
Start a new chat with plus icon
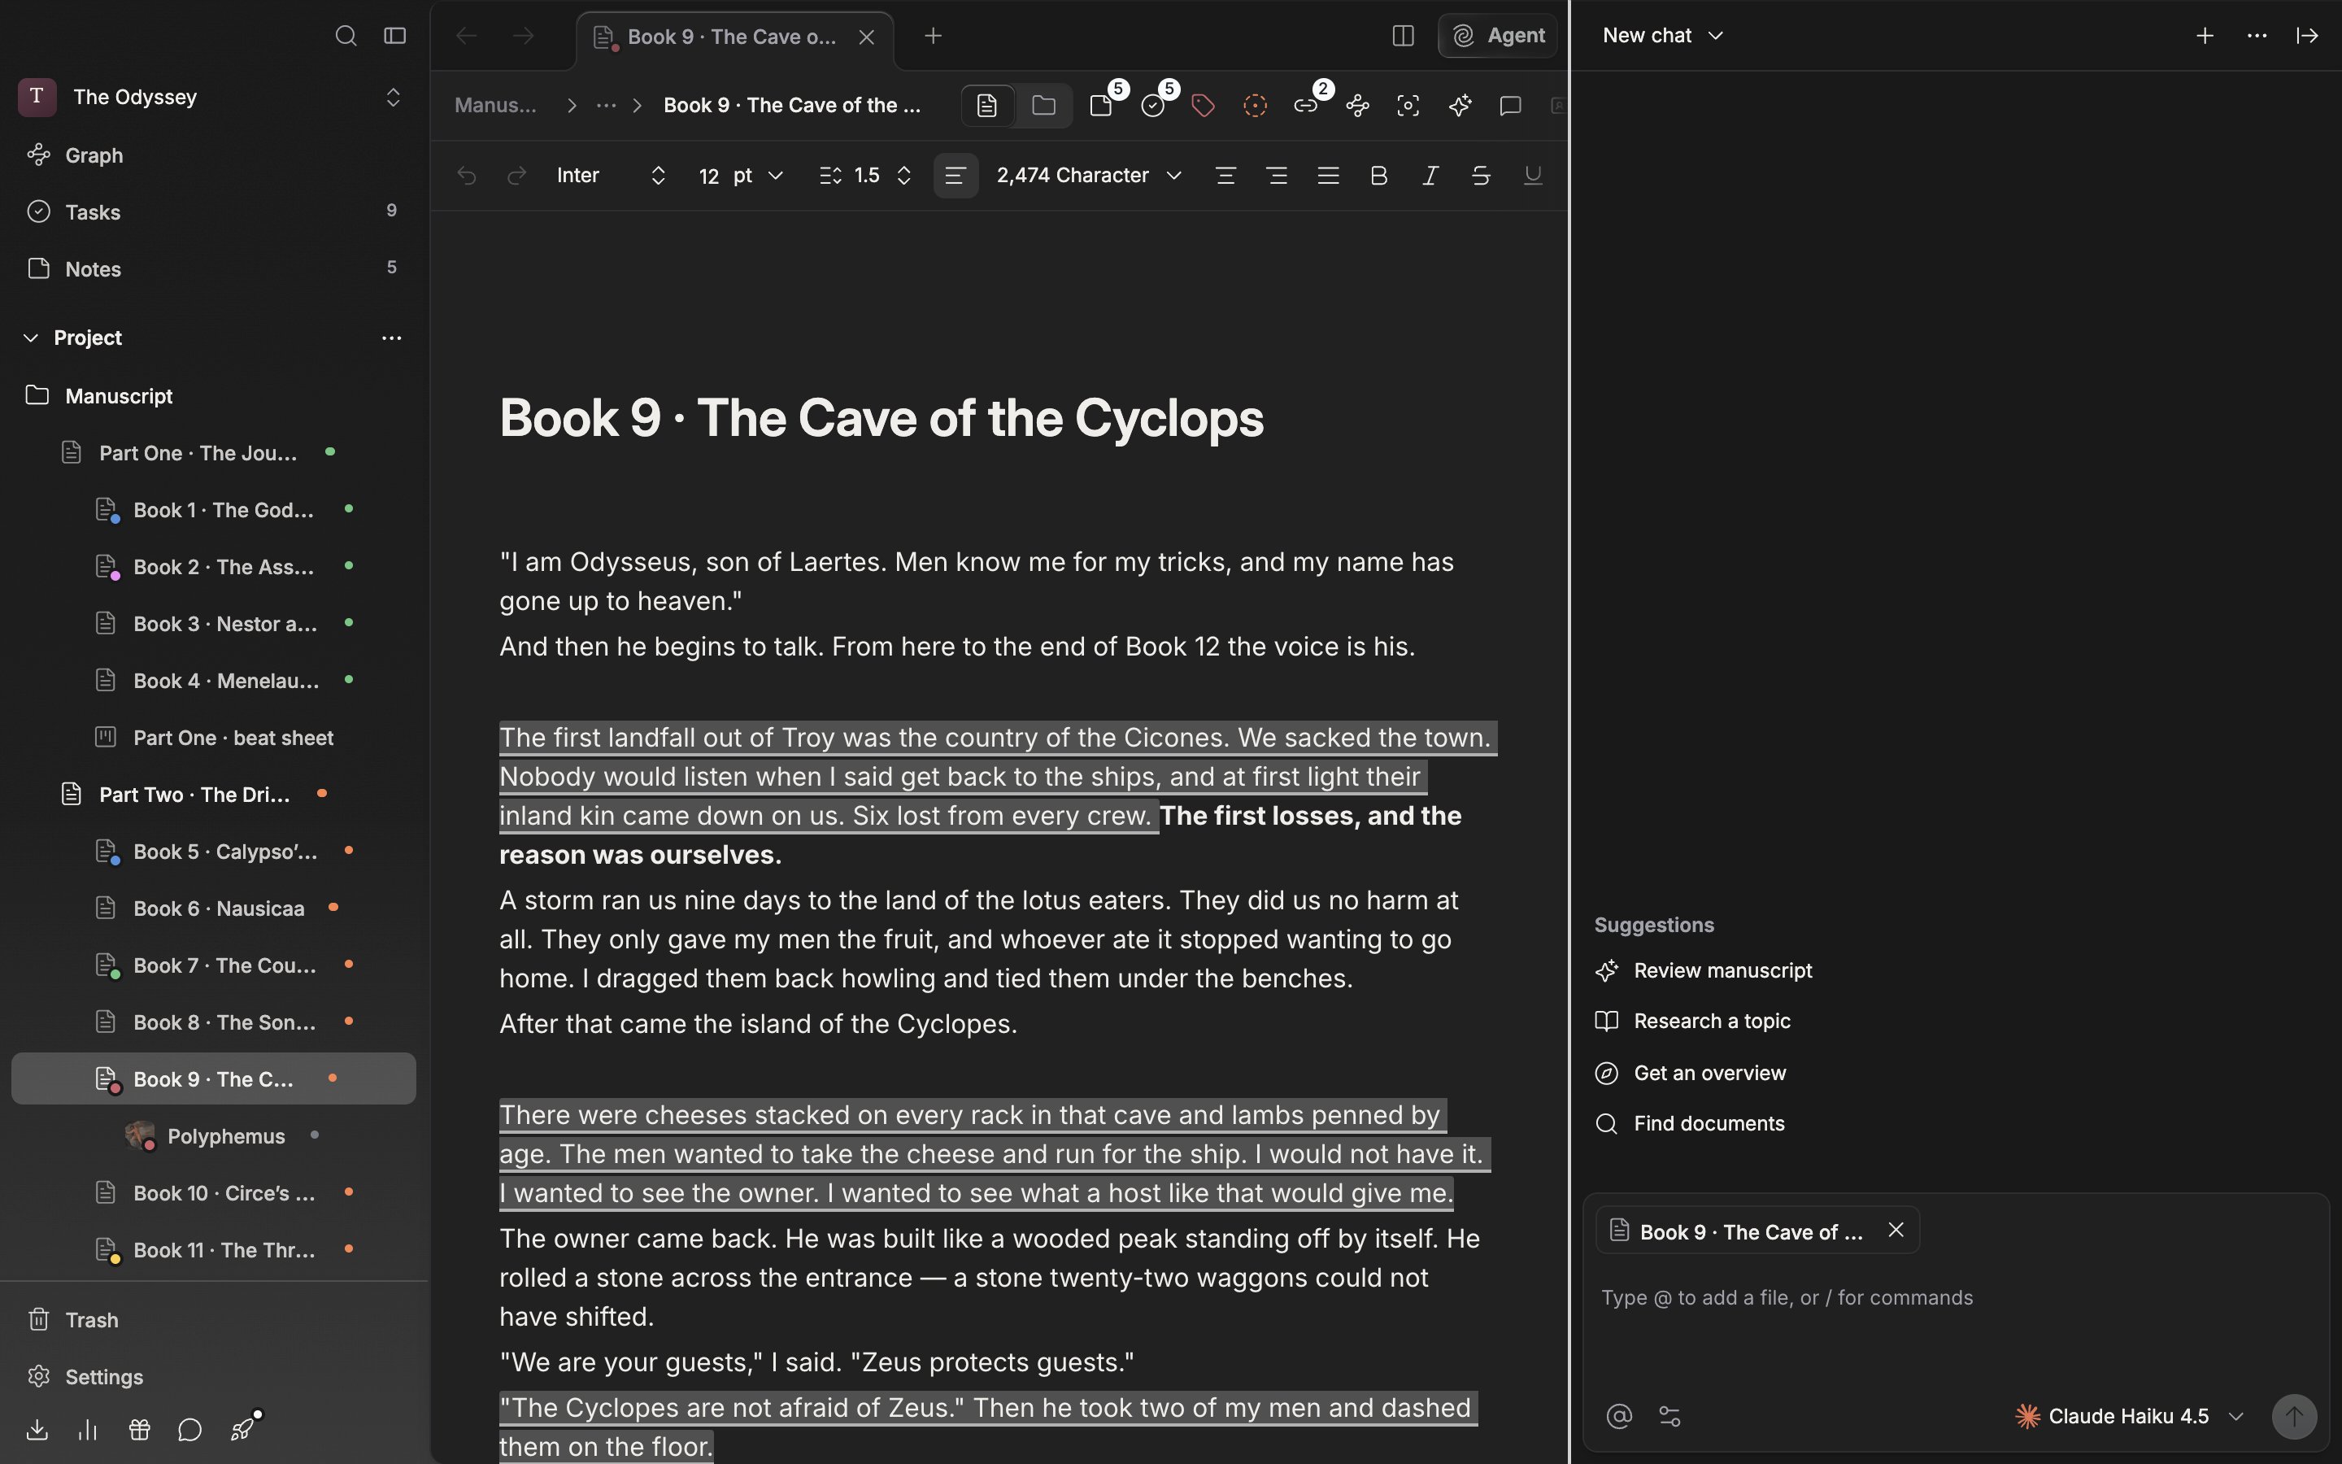click(x=2205, y=36)
